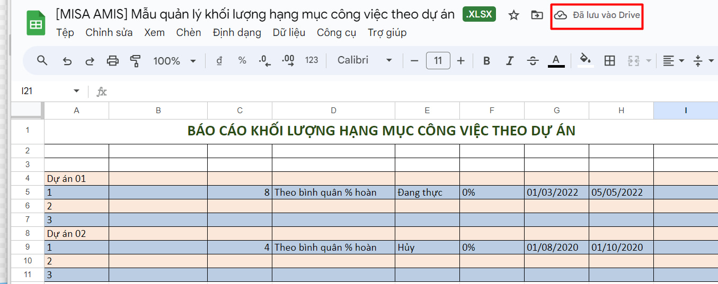Open the Công cụ menu
The width and height of the screenshot is (718, 284).
pyautogui.click(x=336, y=33)
